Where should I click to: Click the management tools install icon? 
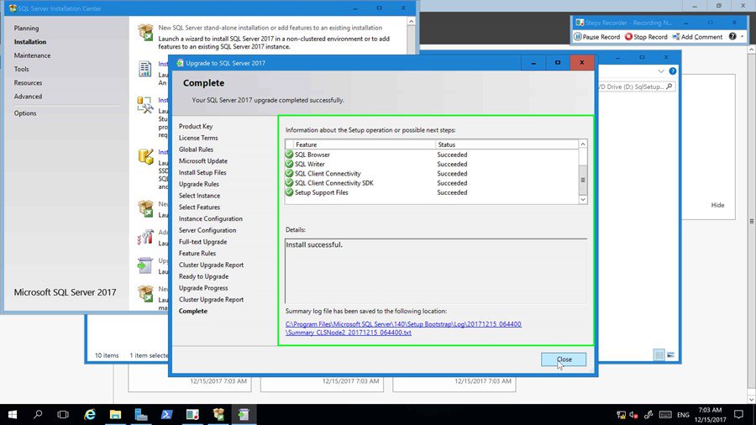pyautogui.click(x=144, y=104)
